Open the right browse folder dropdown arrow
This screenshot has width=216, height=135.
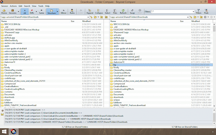[x=198, y=17]
